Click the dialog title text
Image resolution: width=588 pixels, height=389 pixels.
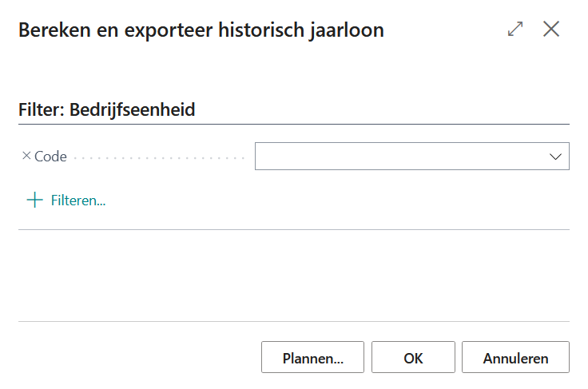(201, 30)
